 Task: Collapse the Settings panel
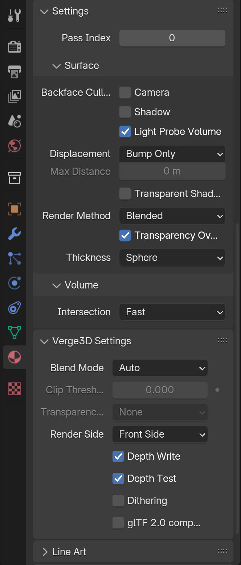tap(44, 12)
